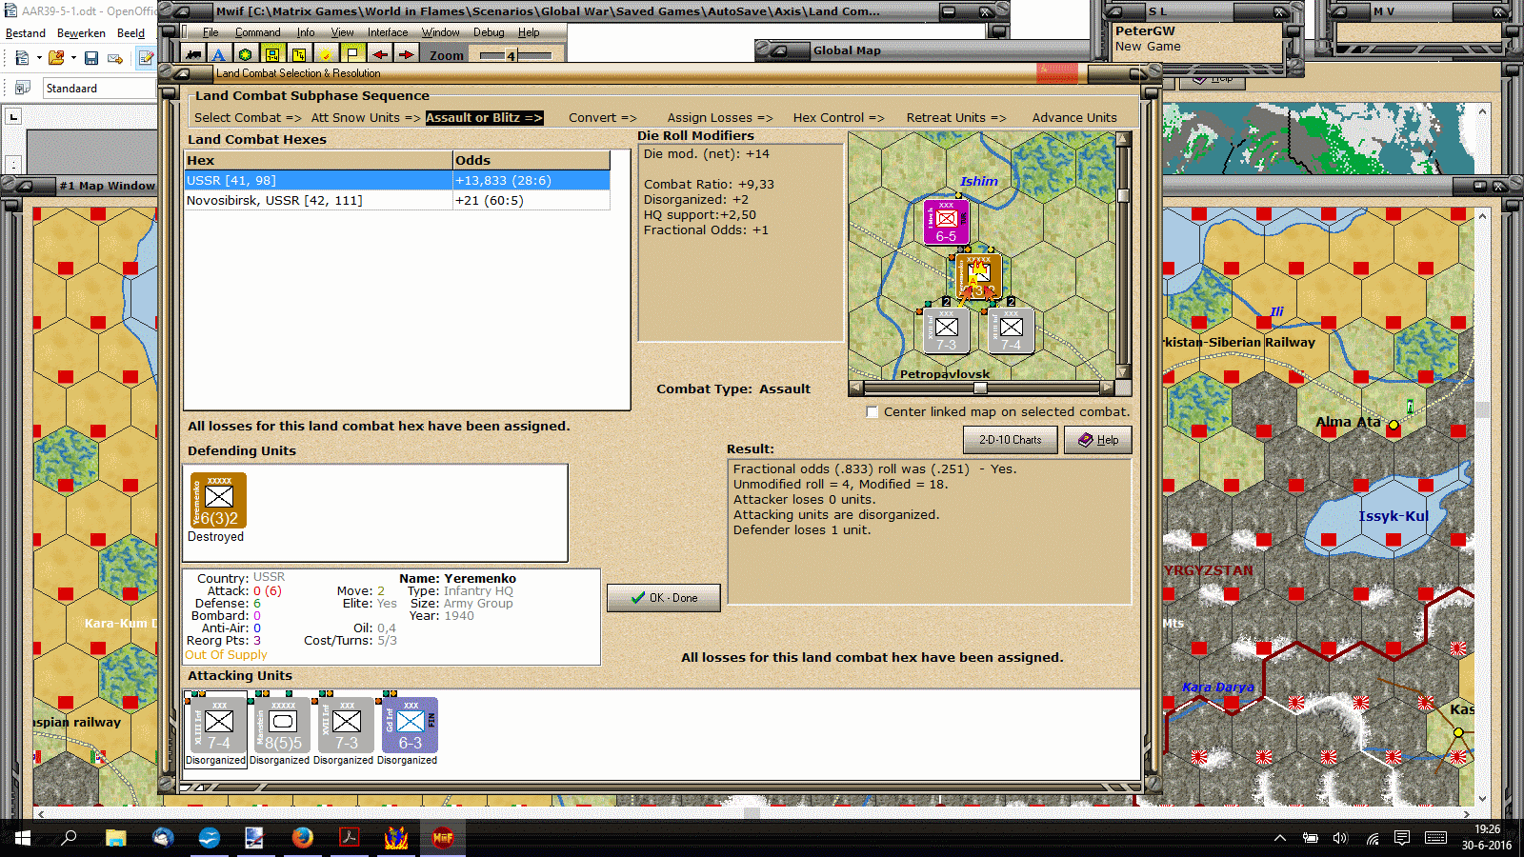The image size is (1524, 857).
Task: Open the Interface menu
Action: [x=388, y=32]
